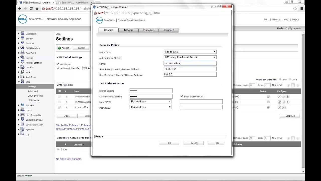Image resolution: width=321 pixels, height=181 pixels.
Task: Edit the WLAN GroupVPN policy pencil icon
Action: coord(279,102)
